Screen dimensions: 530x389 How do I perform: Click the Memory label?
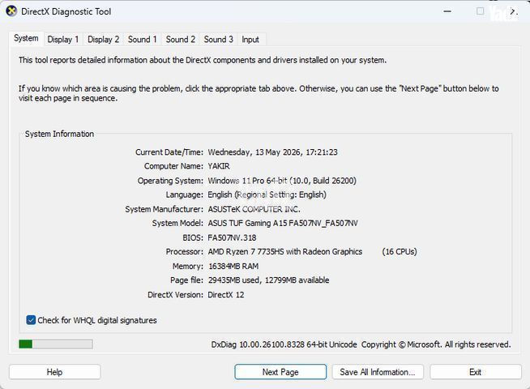pos(188,267)
